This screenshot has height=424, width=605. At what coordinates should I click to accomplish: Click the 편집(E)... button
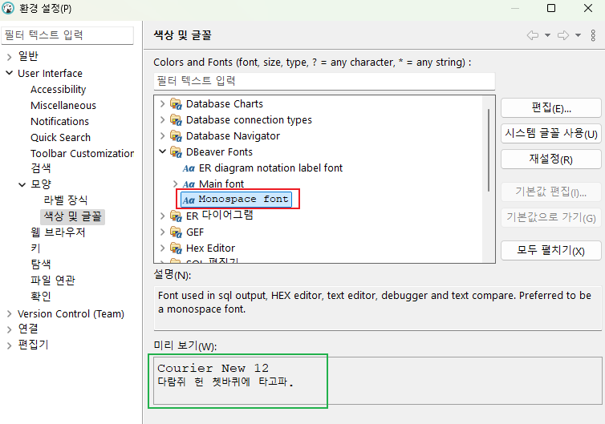pyautogui.click(x=551, y=108)
